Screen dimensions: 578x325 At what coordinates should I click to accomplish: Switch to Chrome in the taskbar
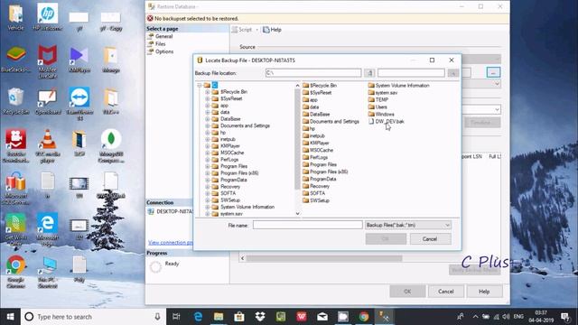click(x=364, y=317)
